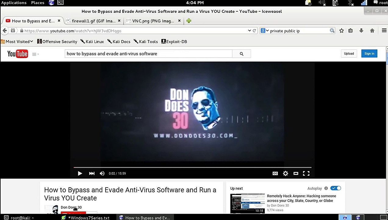Show bookmarks list icon in the toolbar
This screenshot has height=220, width=388.
pos(350,31)
